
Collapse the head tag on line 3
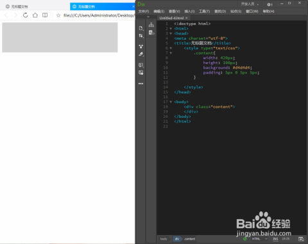[x=171, y=33]
